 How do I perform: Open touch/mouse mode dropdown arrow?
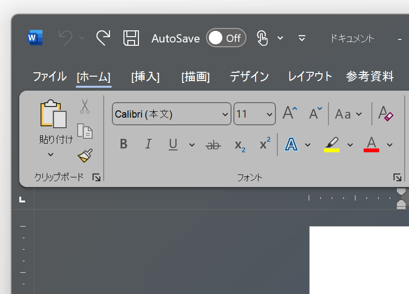tap(280, 38)
